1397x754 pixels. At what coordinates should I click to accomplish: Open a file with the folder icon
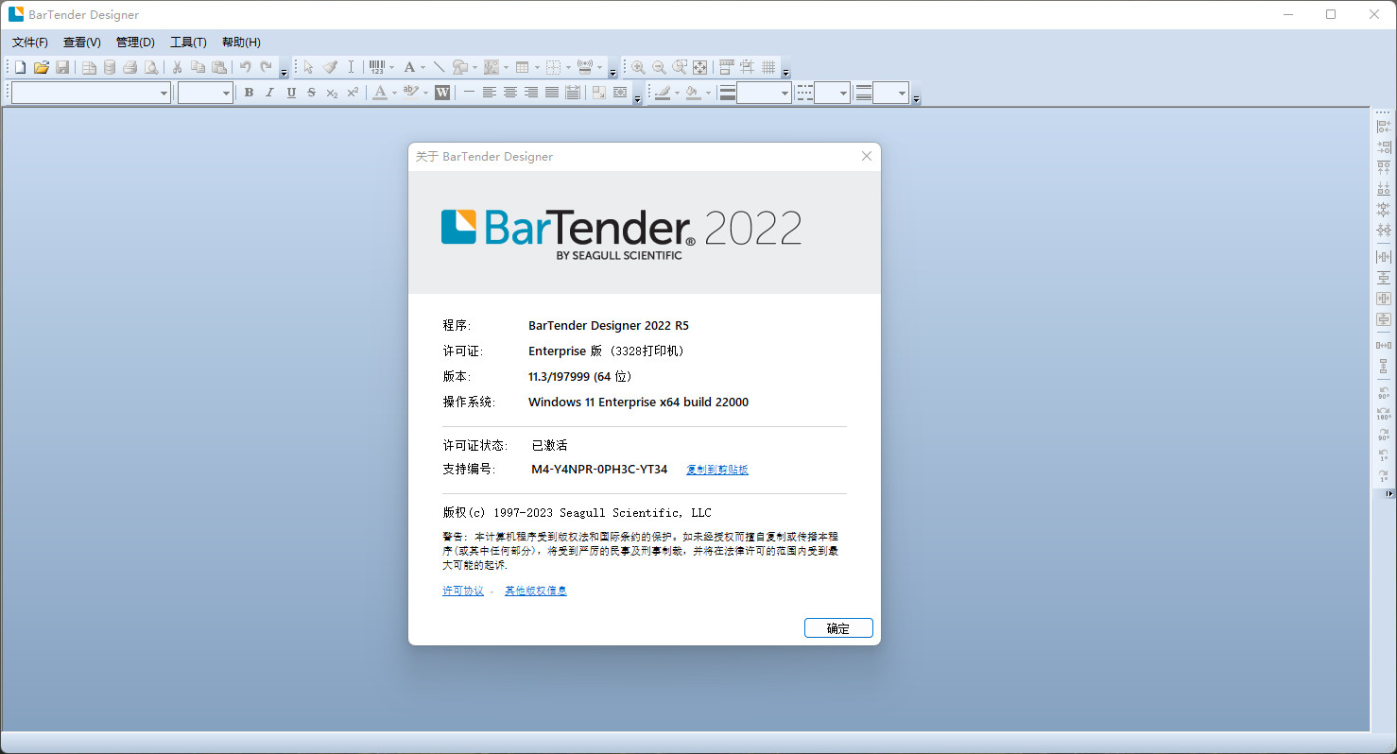click(42, 67)
